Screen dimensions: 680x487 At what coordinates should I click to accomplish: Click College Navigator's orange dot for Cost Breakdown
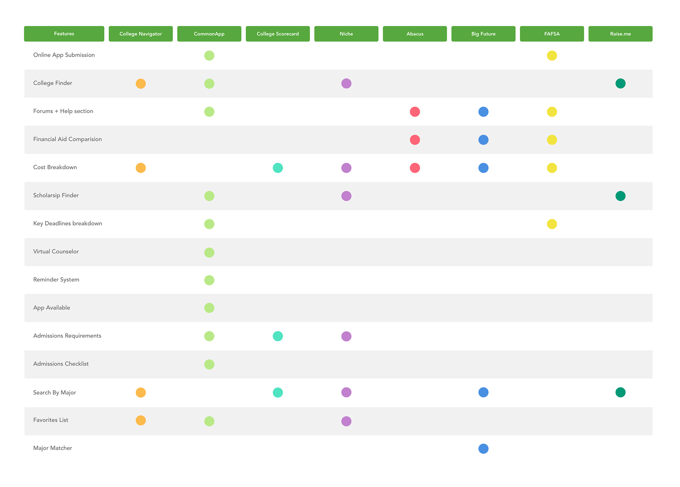click(141, 168)
